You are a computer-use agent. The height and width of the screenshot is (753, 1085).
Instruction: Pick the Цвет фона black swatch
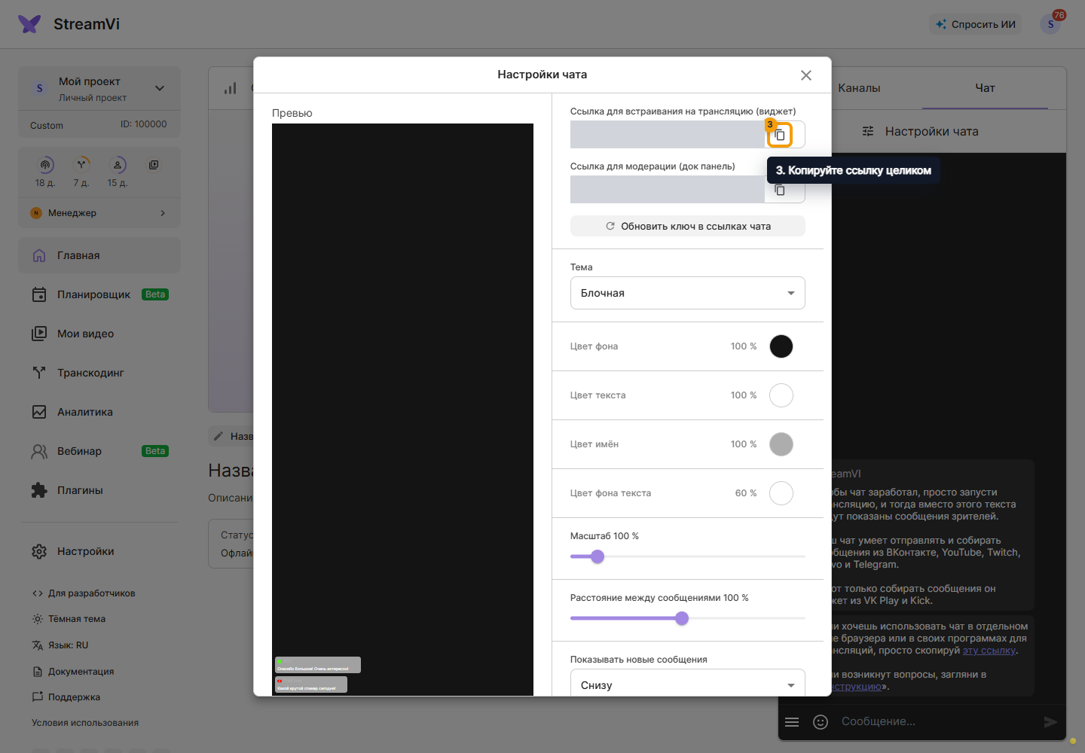(x=781, y=346)
